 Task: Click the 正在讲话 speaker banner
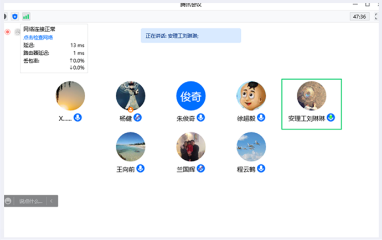190,36
